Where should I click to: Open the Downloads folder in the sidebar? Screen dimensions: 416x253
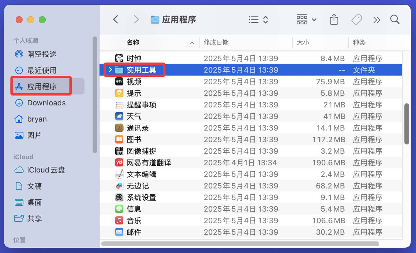[x=46, y=103]
